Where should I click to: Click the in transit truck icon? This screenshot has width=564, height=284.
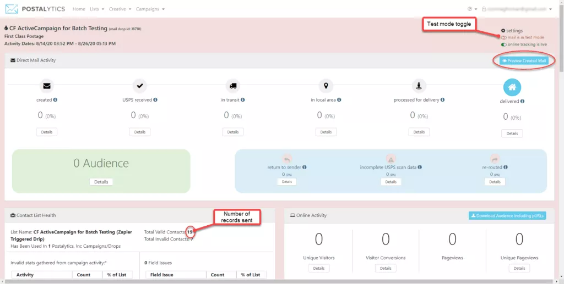(x=233, y=86)
